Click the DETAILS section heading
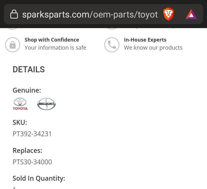The image size is (207, 189). (29, 69)
